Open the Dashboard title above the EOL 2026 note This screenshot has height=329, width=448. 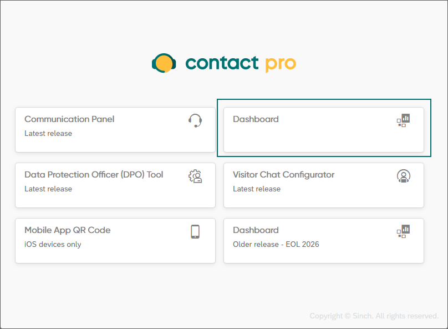[256, 230]
